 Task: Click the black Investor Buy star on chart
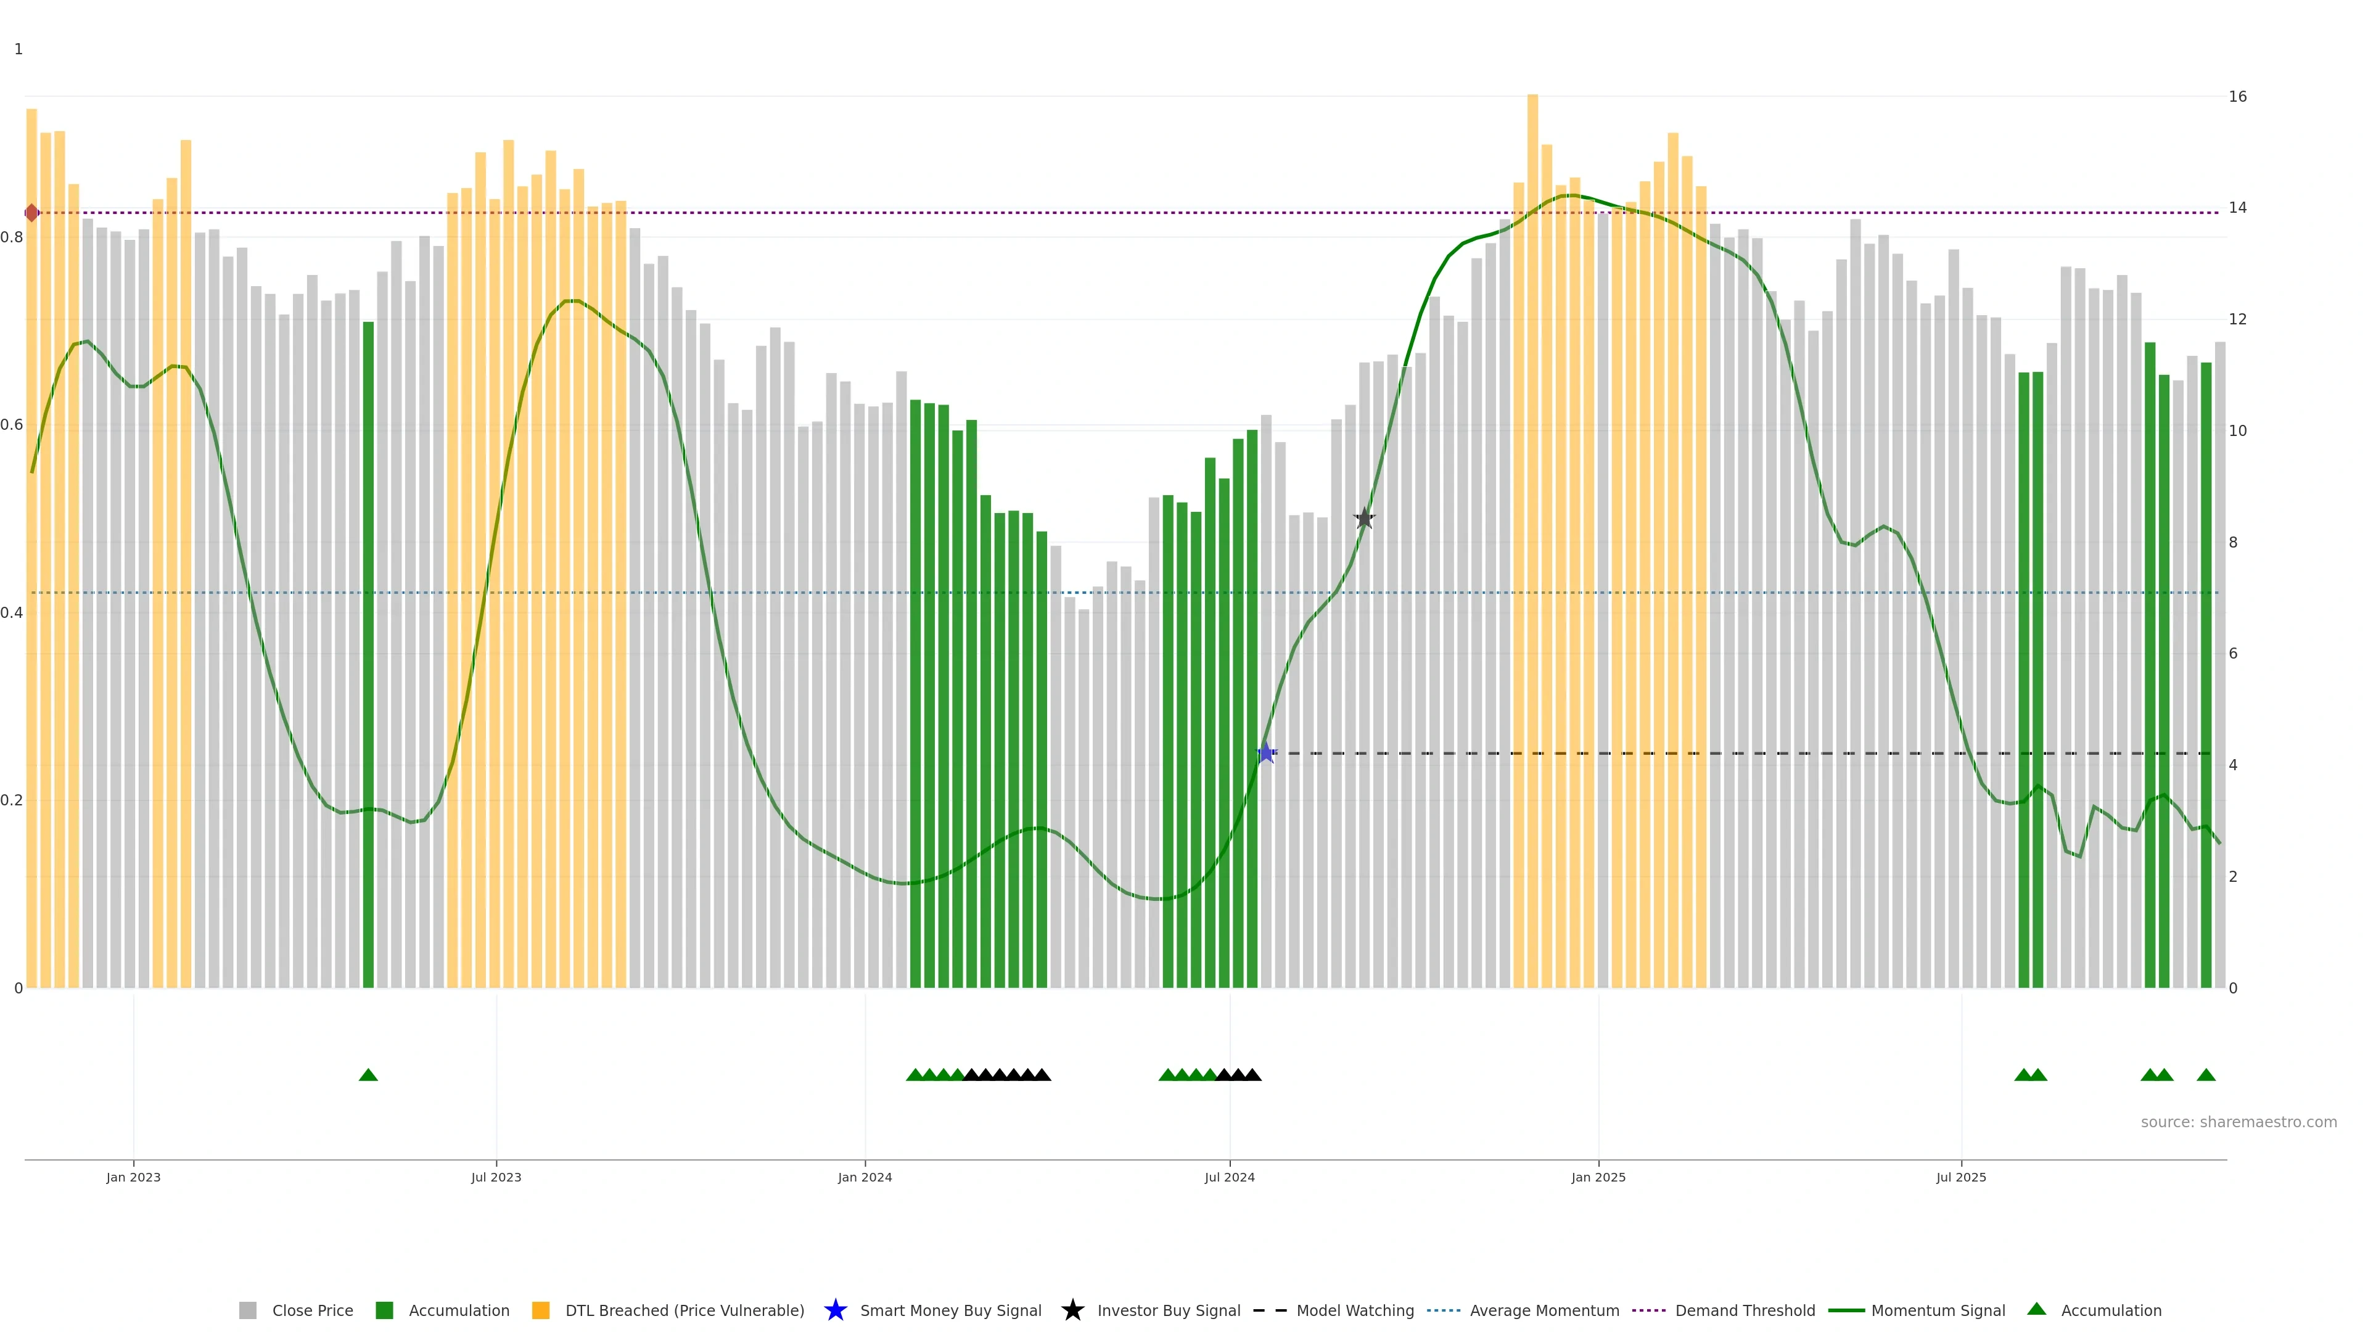click(x=1364, y=519)
